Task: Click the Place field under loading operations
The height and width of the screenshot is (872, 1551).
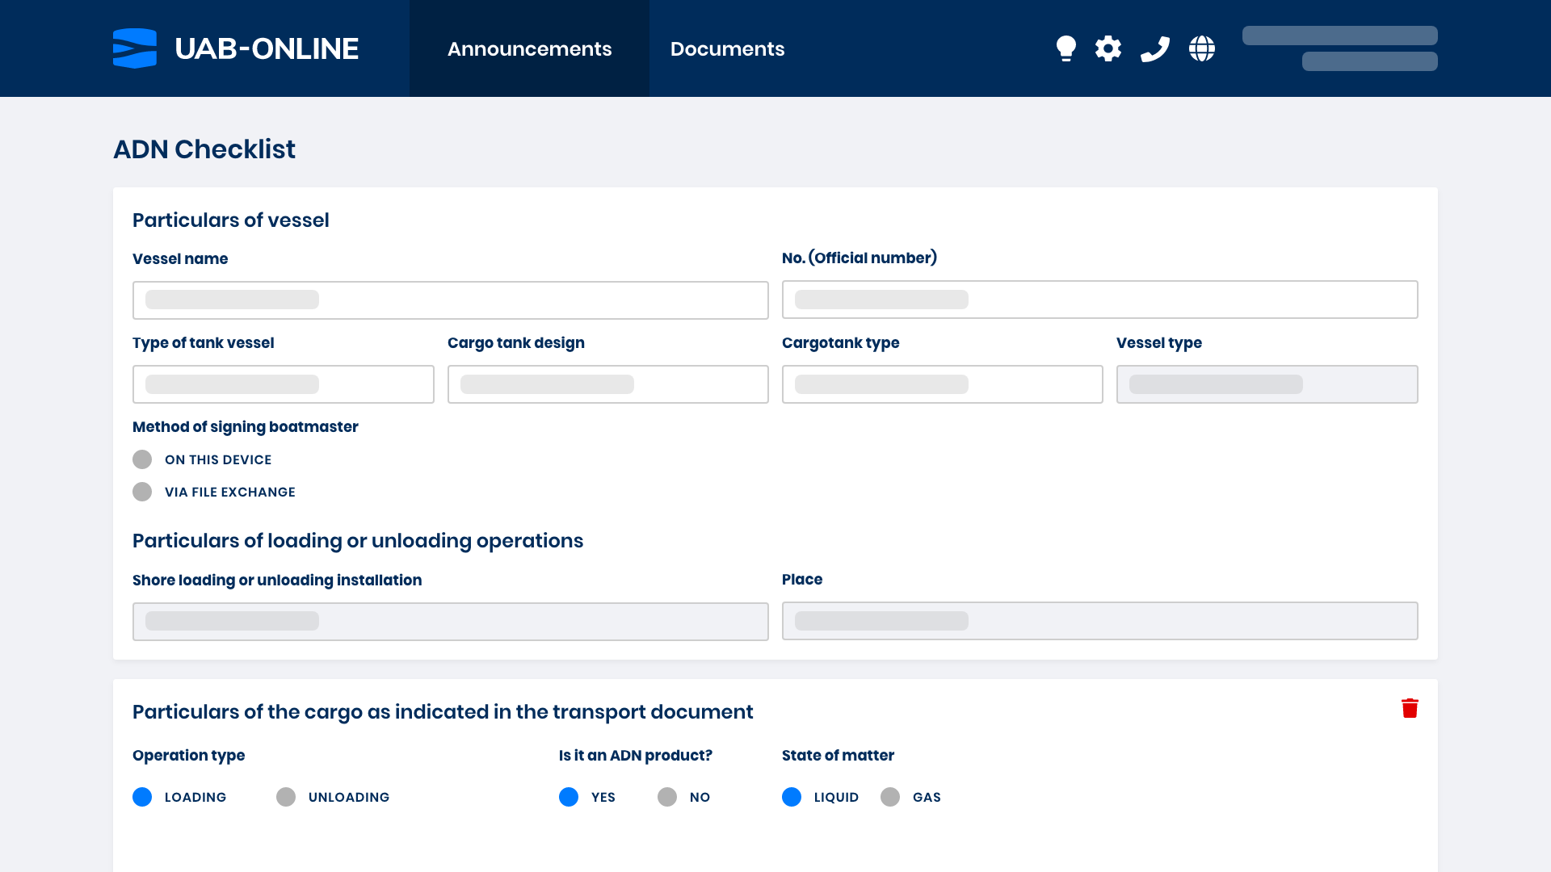Action: coord(1099,621)
